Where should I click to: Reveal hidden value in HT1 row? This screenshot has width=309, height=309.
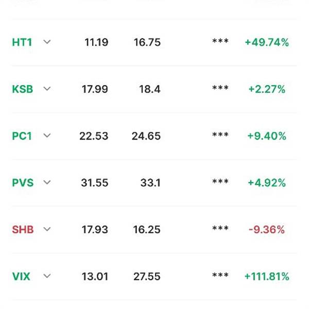tap(220, 41)
